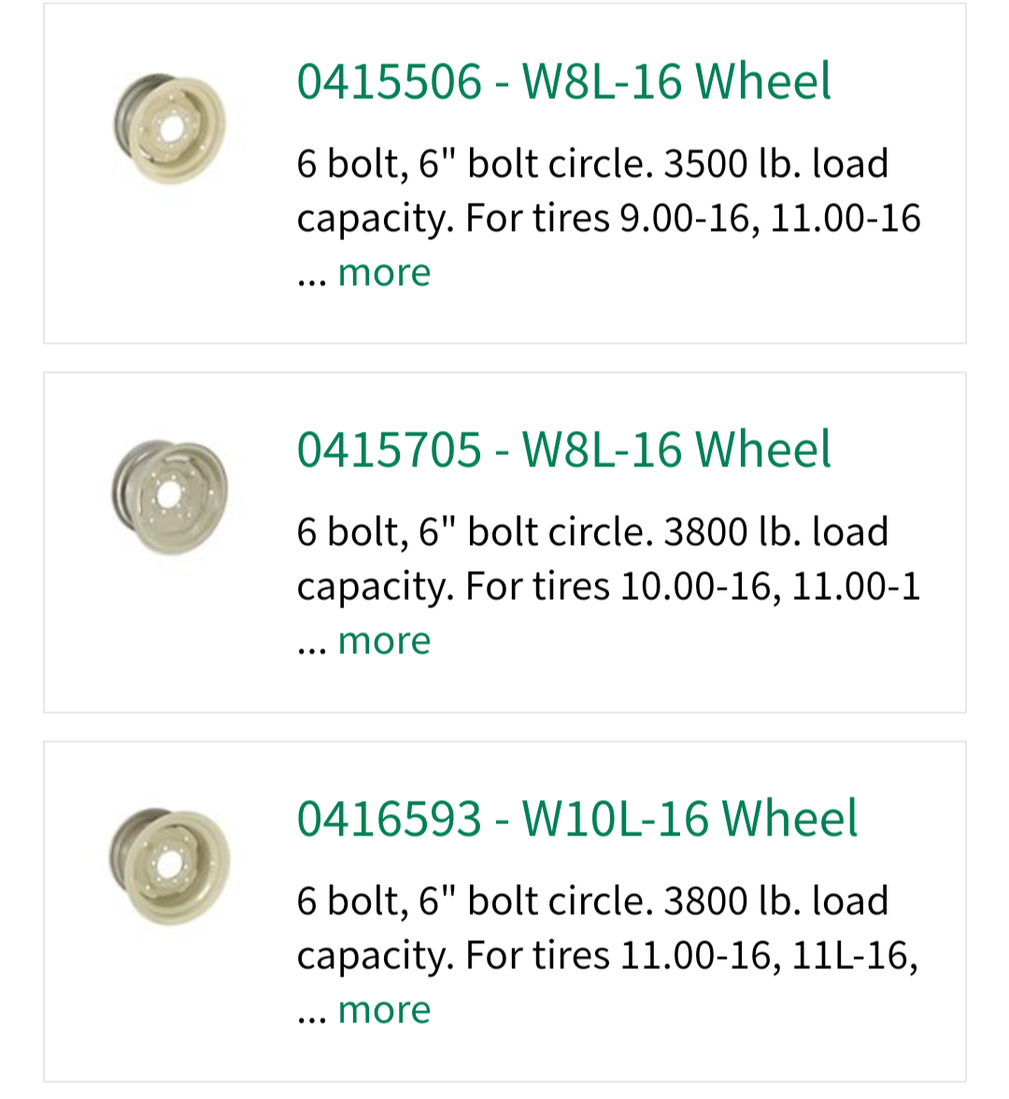The width and height of the screenshot is (1009, 1099).
Task: Click the tires 10.00-16 description line
Action: click(x=608, y=587)
